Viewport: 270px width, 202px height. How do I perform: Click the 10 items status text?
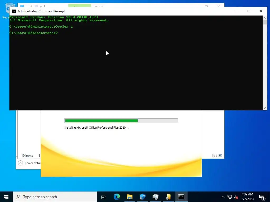pos(27,156)
